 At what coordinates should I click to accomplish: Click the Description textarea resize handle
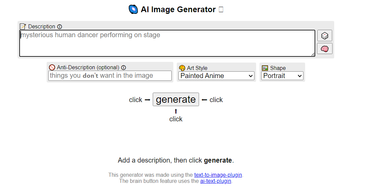coord(313,54)
